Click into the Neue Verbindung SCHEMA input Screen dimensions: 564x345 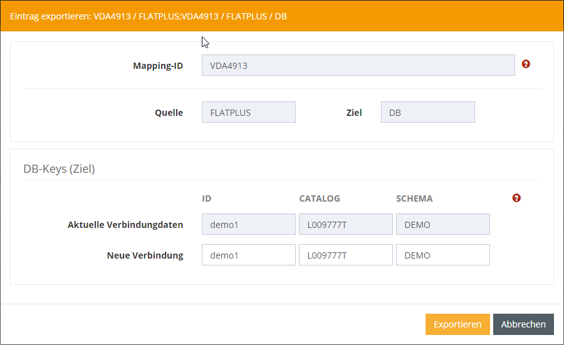442,255
